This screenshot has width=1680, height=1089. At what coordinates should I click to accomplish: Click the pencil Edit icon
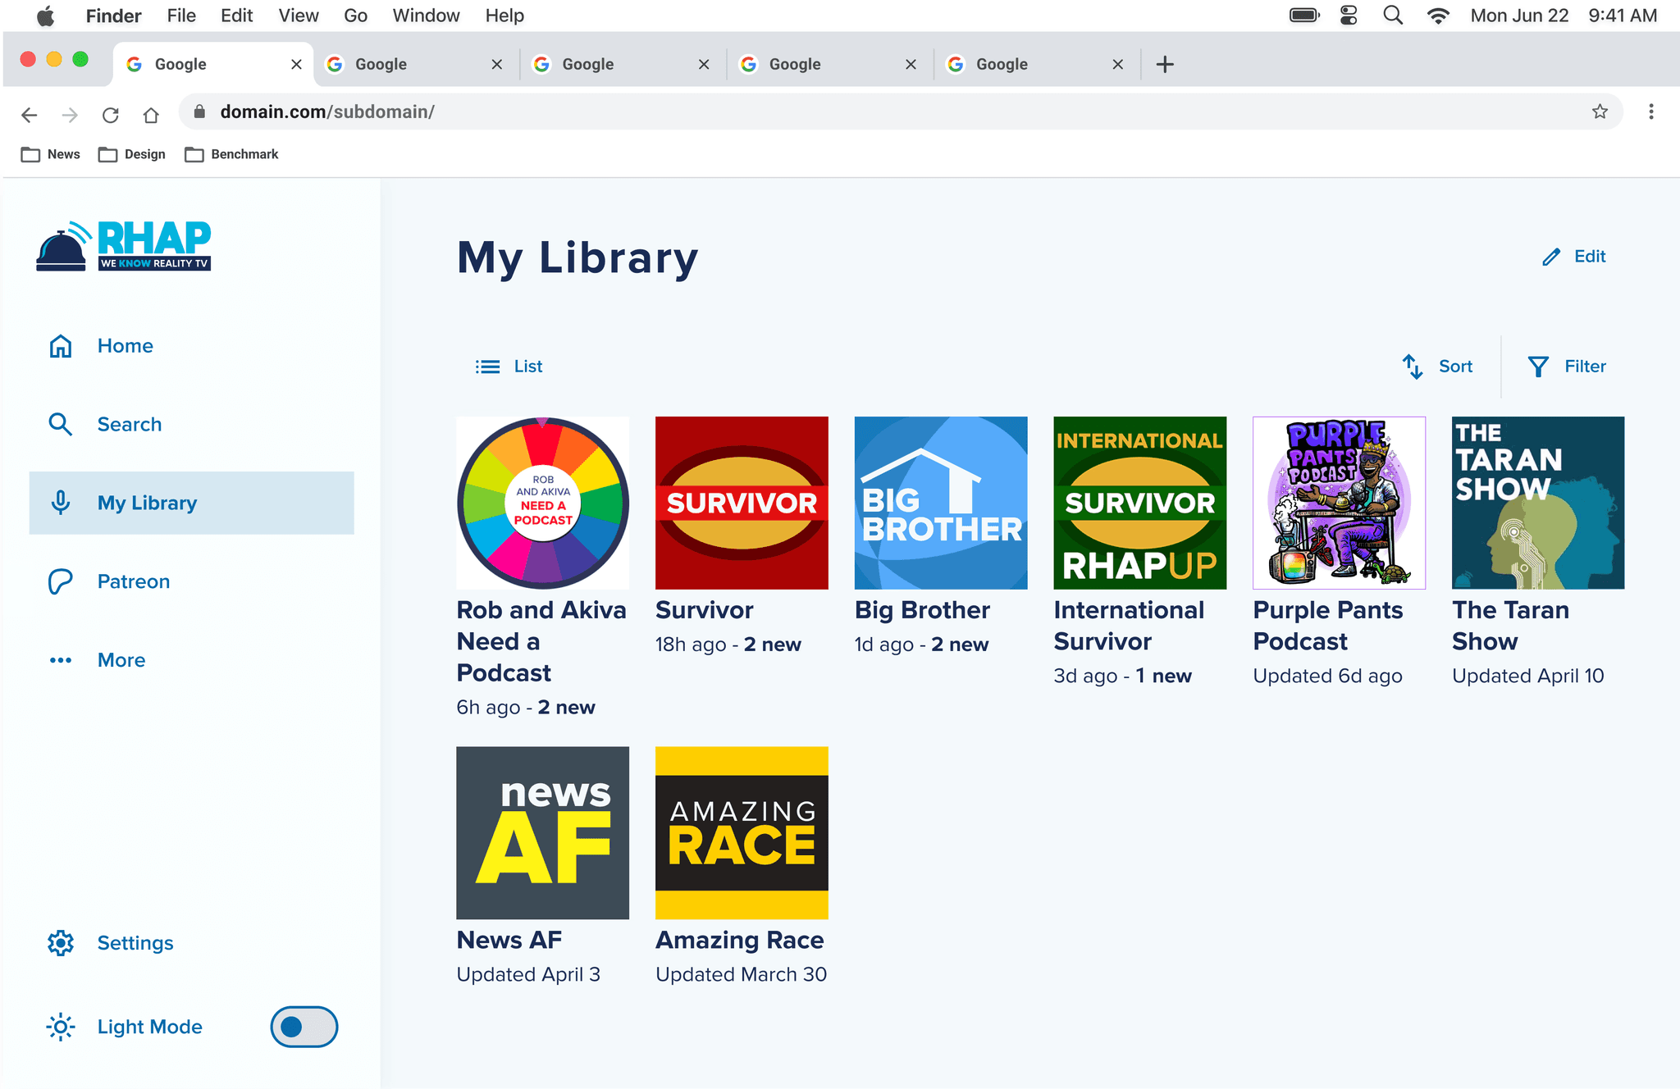point(1551,257)
